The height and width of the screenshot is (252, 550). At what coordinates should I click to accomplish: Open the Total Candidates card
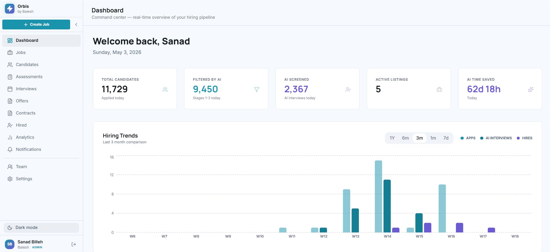coord(135,89)
